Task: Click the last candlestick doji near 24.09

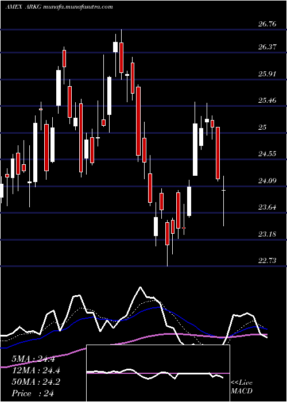Action: (x=223, y=201)
